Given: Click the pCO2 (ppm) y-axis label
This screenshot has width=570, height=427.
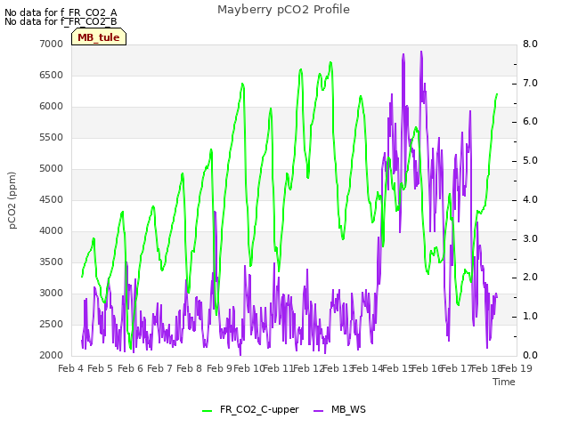Looking at the screenshot, I should (12, 200).
